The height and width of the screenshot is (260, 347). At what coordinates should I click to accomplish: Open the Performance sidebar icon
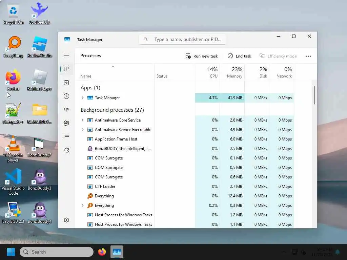(66, 83)
